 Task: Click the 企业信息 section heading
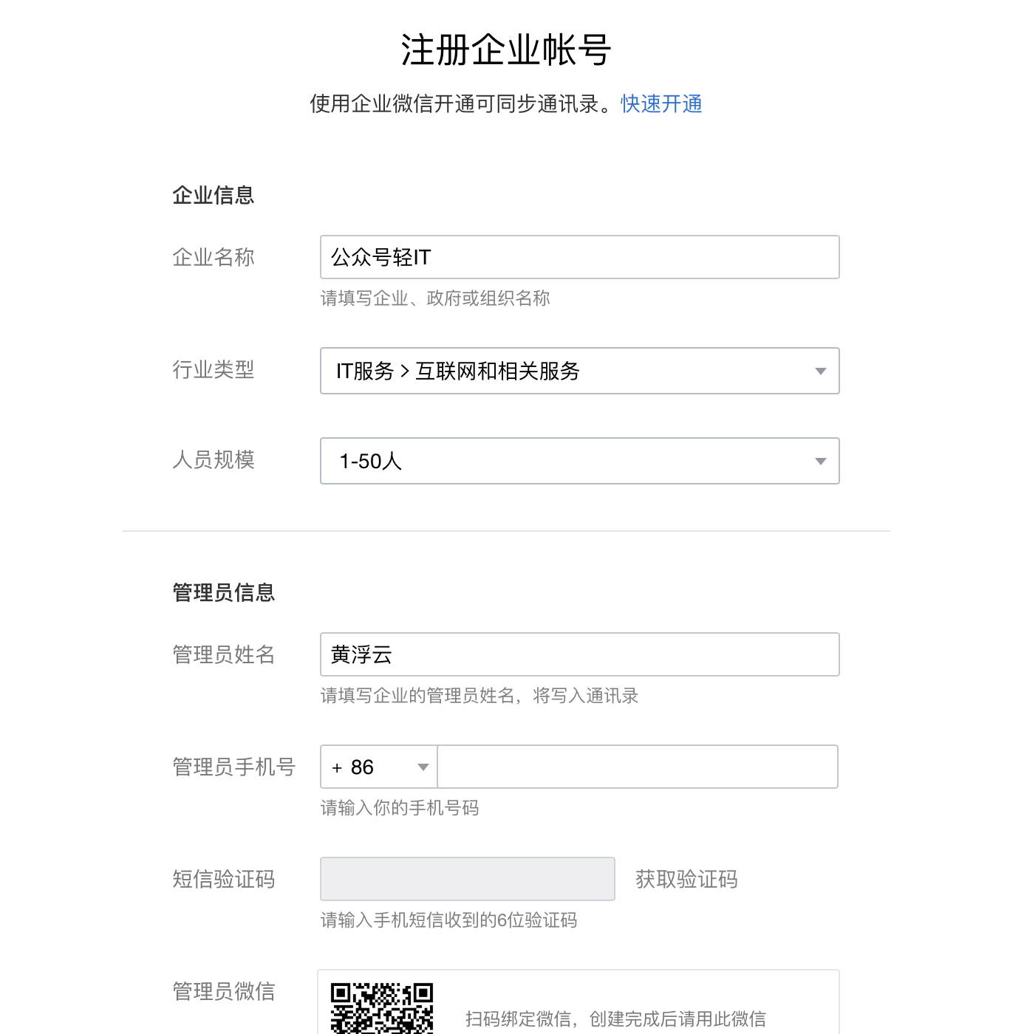tap(213, 195)
